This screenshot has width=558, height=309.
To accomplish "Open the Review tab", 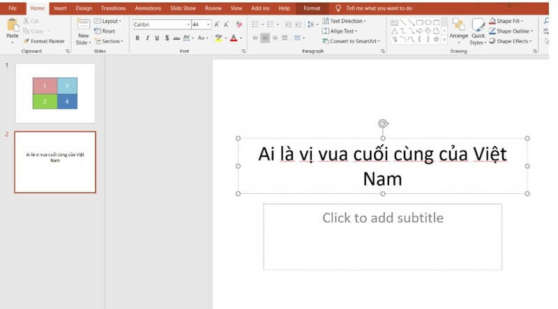I will pos(213,8).
